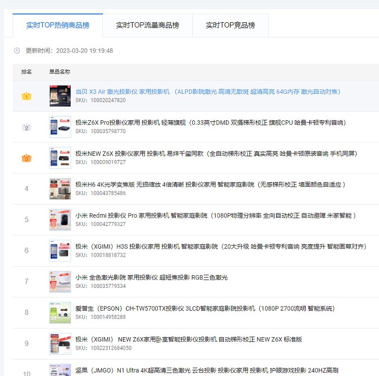Open 当贝 X3 Air 激光投影仪 product link
The width and height of the screenshot is (379, 376).
208,92
